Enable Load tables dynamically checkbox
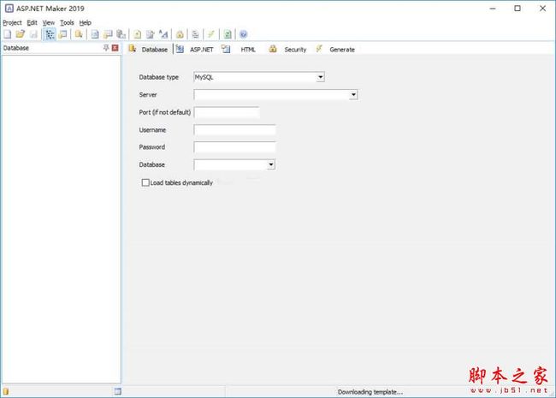Screen dimensions: 556x398 [145, 182]
